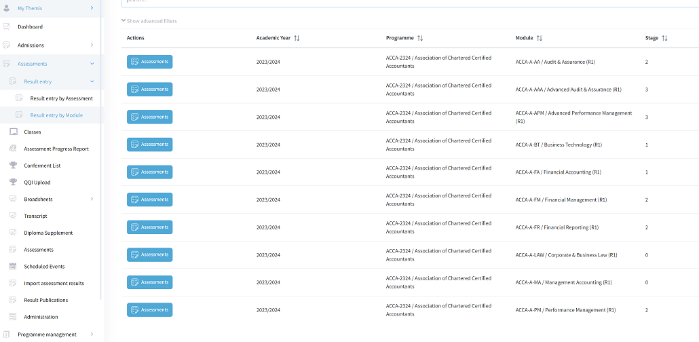699x342 pixels.
Task: Click the Scheduled Events calendar icon
Action: point(13,266)
